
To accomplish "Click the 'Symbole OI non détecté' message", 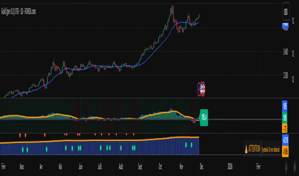I will click(x=270, y=149).
